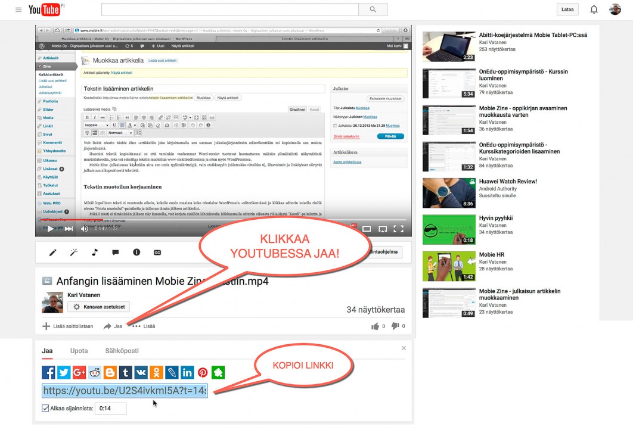The image size is (633, 430).
Task: Dislike the video with thumbs down
Action: (395, 326)
